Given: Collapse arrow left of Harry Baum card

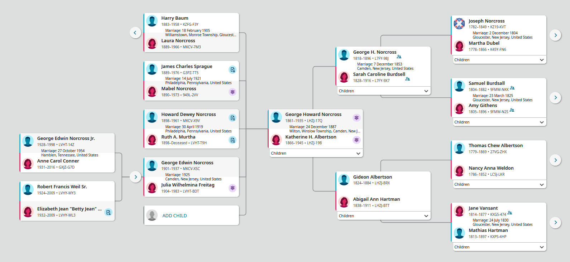Looking at the screenshot, I should point(135,33).
